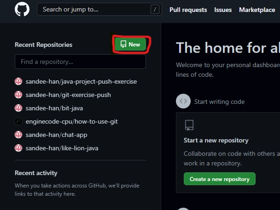The image size is (280, 210).
Task: Click avatar beside git-exercise-push repository
Action: 18,95
